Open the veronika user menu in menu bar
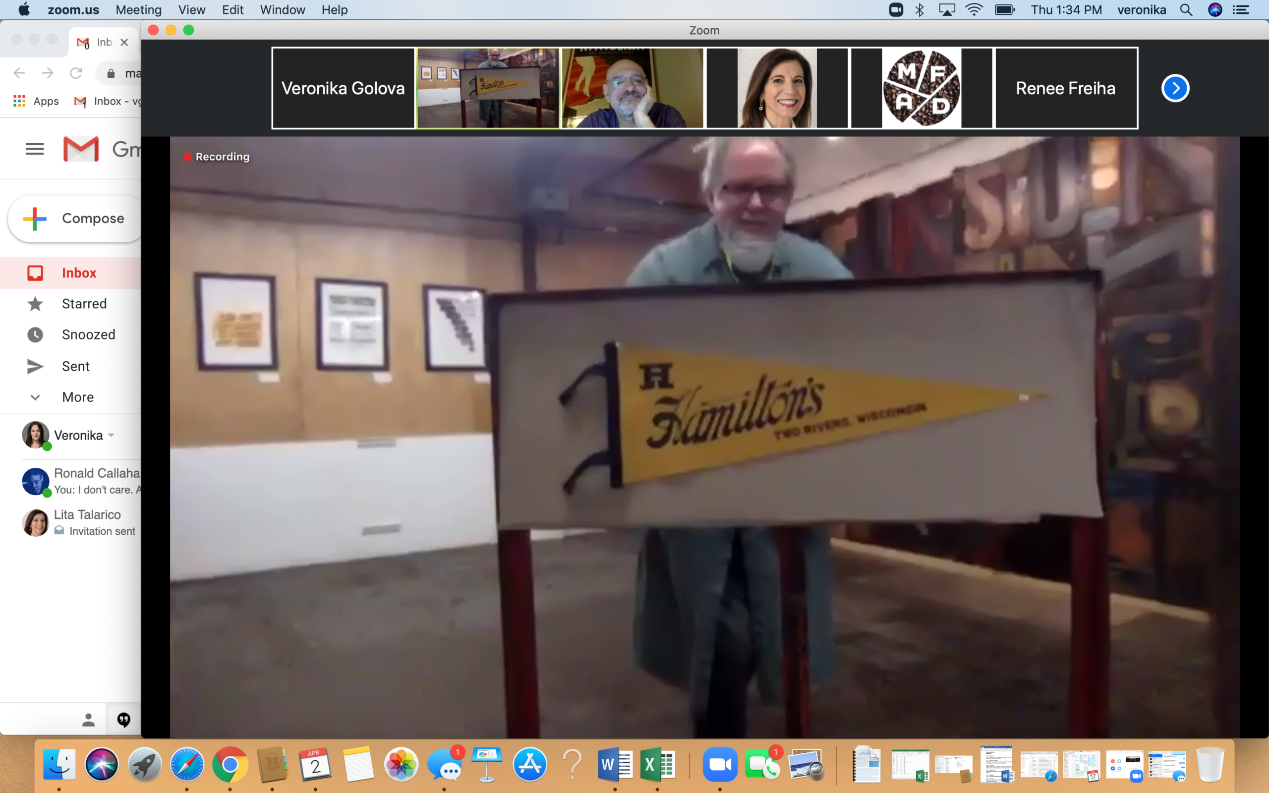 pos(1142,9)
